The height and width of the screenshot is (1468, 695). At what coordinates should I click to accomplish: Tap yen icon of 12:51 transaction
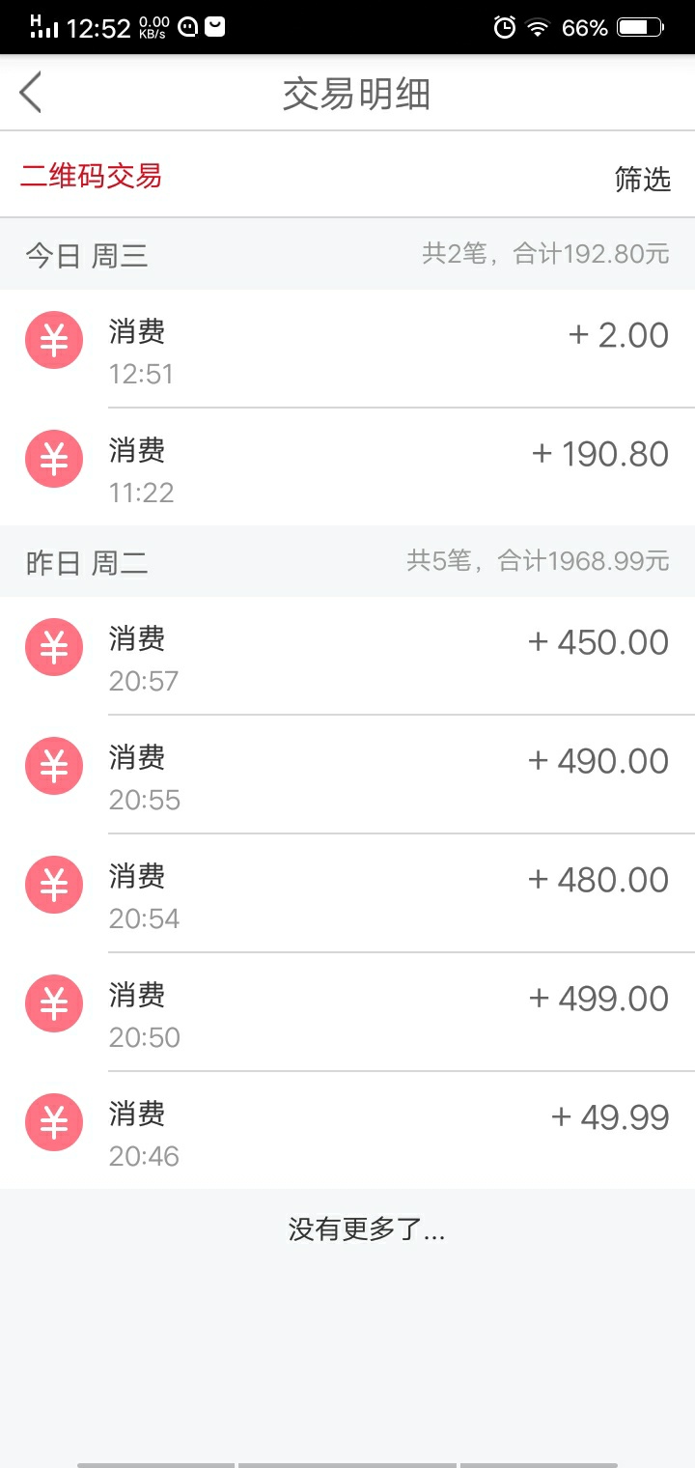(54, 340)
